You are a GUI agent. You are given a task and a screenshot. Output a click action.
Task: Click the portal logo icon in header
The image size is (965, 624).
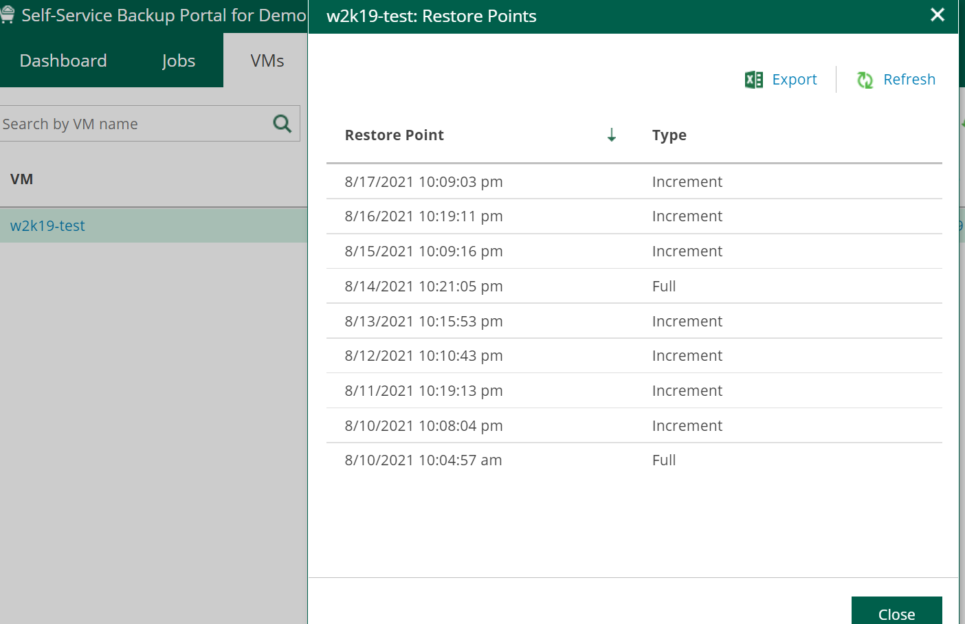(x=8, y=15)
